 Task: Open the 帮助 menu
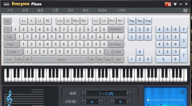tap(86, 10)
